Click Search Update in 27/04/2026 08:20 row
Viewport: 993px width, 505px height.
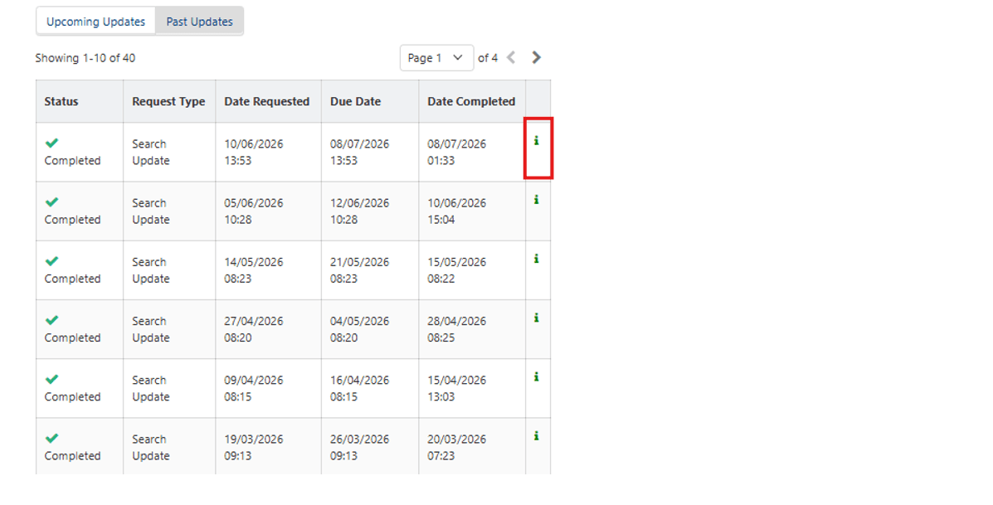click(x=151, y=329)
